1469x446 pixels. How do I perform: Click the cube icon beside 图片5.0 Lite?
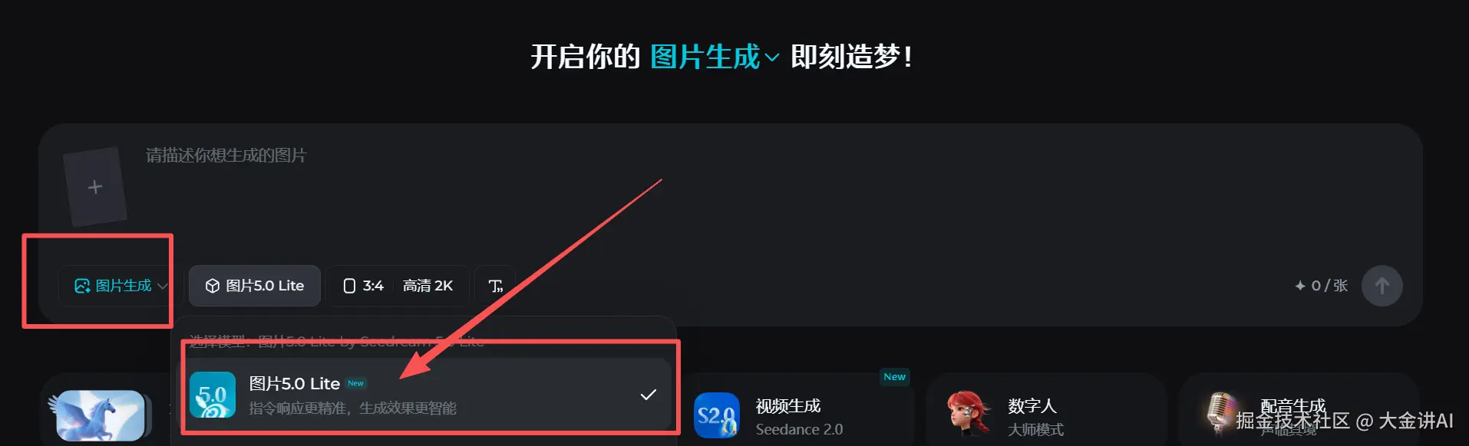213,286
